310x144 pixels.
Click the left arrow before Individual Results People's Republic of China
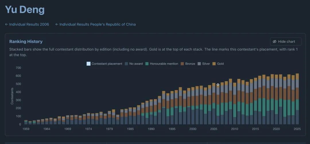(x=57, y=24)
